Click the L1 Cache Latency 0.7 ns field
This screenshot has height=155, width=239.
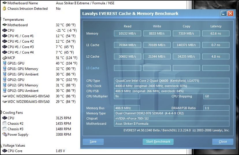point(216,45)
